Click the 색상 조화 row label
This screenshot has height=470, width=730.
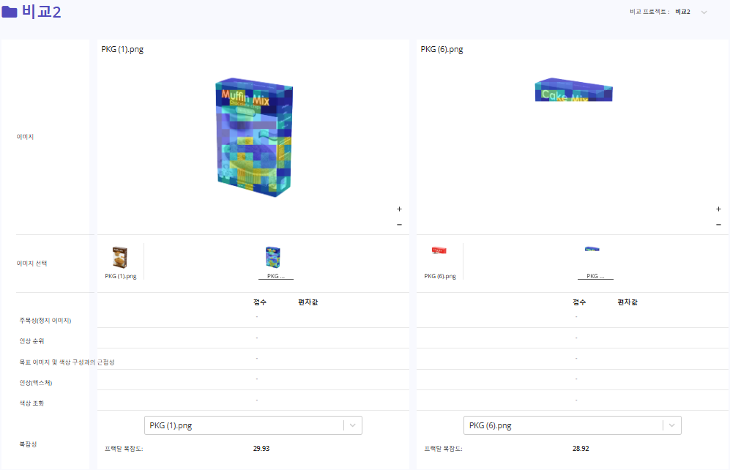31,403
